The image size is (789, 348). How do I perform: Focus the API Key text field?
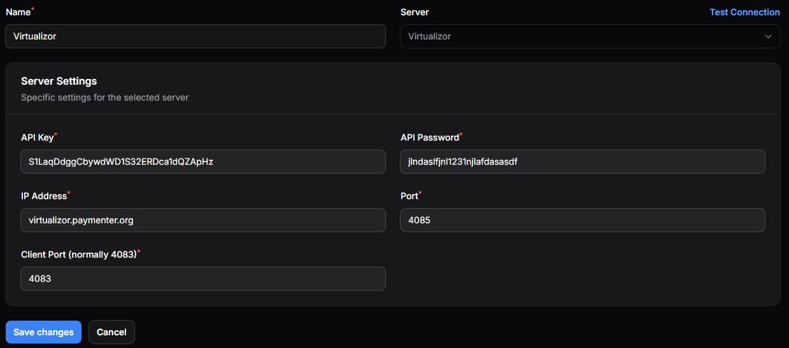pos(203,162)
